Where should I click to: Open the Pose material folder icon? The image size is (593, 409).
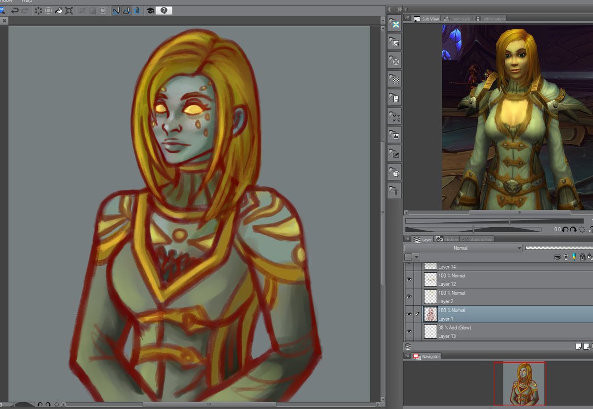click(394, 191)
